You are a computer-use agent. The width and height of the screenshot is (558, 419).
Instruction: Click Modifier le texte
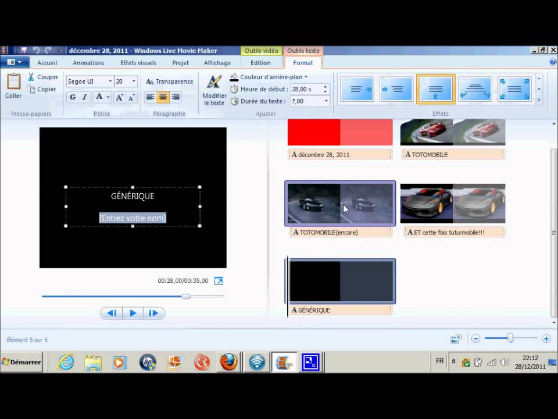coord(214,90)
